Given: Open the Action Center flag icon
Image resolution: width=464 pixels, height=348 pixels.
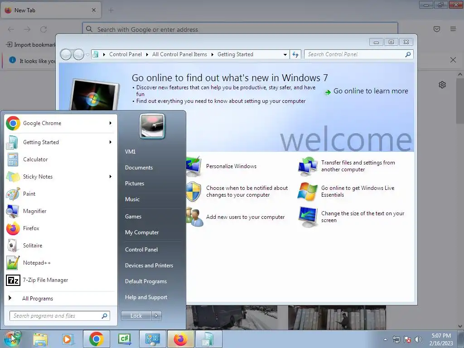Looking at the screenshot, I should [407, 339].
